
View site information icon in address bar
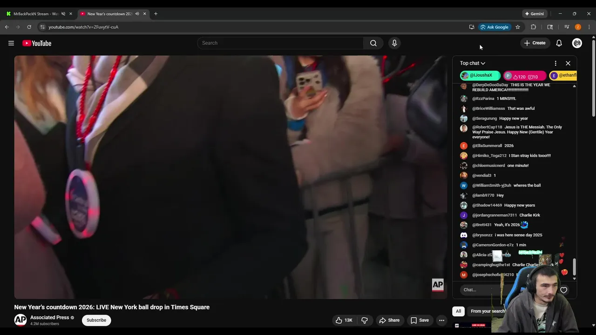pos(42,27)
